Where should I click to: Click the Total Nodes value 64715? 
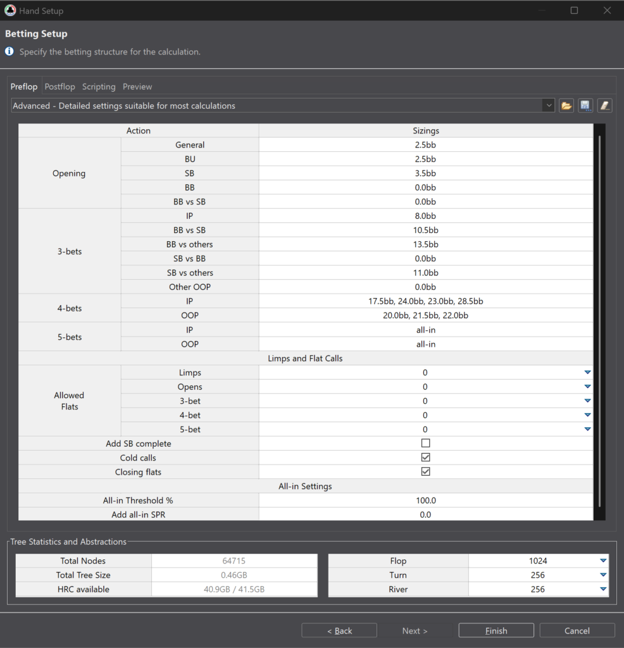234,561
